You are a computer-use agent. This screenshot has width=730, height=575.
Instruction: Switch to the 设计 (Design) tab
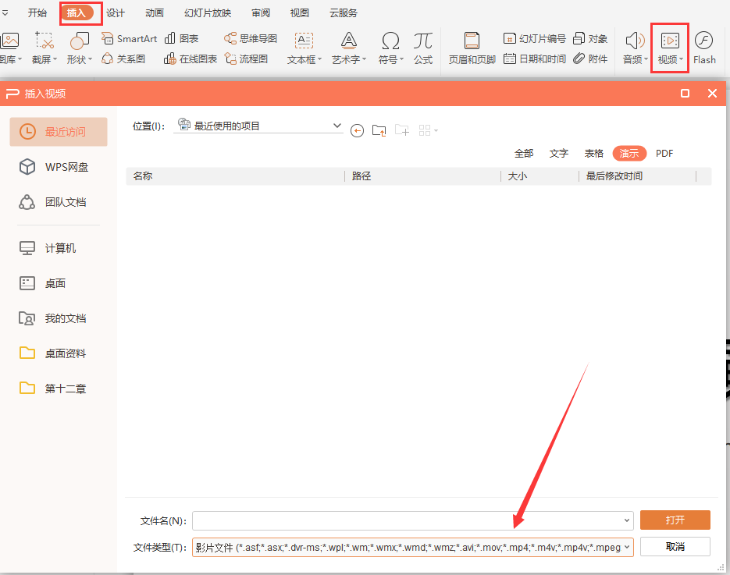[116, 12]
